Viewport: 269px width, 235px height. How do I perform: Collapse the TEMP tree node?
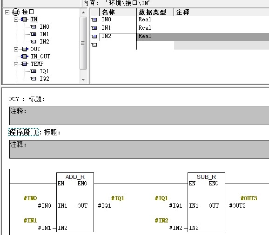click(16, 64)
